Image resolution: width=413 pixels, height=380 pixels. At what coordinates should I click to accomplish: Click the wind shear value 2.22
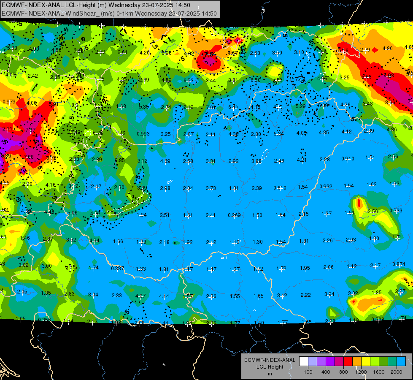point(305,295)
